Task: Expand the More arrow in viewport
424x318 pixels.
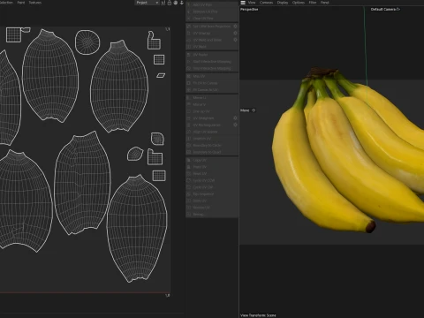Action: click(x=254, y=110)
